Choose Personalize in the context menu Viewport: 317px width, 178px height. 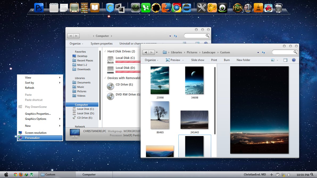coord(32,138)
